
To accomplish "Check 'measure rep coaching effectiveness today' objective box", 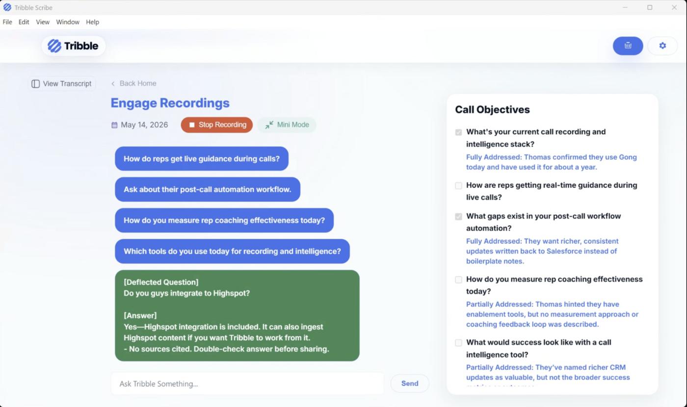I will 458,280.
